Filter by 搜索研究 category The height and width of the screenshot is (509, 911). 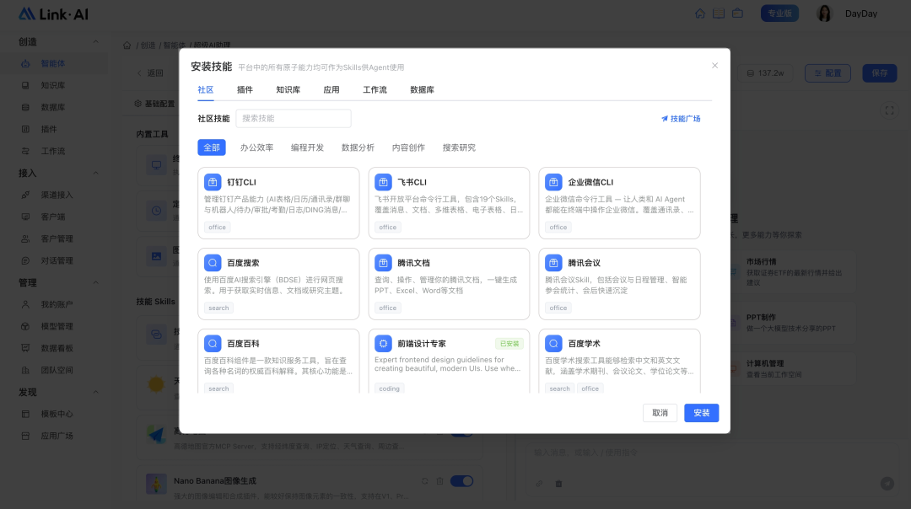[x=459, y=147]
